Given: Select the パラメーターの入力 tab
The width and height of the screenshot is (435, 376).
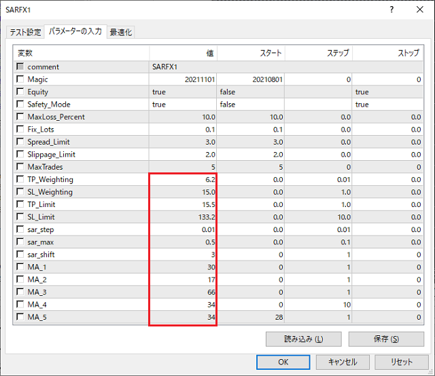Looking at the screenshot, I should (x=75, y=31).
